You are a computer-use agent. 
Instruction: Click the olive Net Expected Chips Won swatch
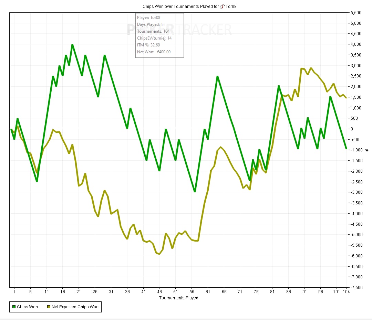(49, 307)
